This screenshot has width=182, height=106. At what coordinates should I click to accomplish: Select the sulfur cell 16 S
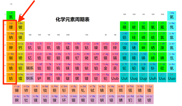153,36
